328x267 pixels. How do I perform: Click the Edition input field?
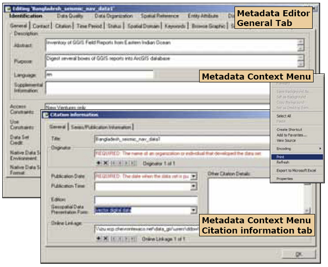pos(146,200)
